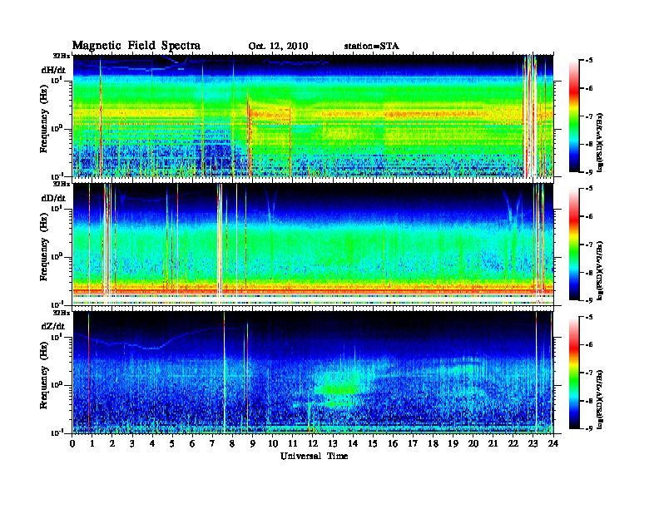The height and width of the screenshot is (509, 659).
Task: Click the "8" hour tick label
Action: pyautogui.click(x=232, y=443)
